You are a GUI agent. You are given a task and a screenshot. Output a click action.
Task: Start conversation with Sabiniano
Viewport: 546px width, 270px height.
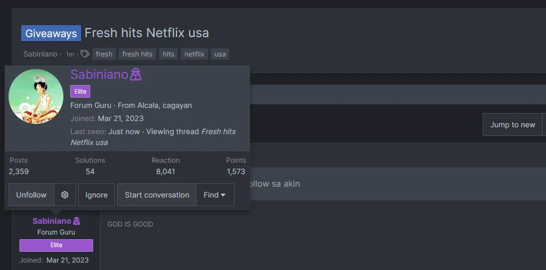click(156, 195)
